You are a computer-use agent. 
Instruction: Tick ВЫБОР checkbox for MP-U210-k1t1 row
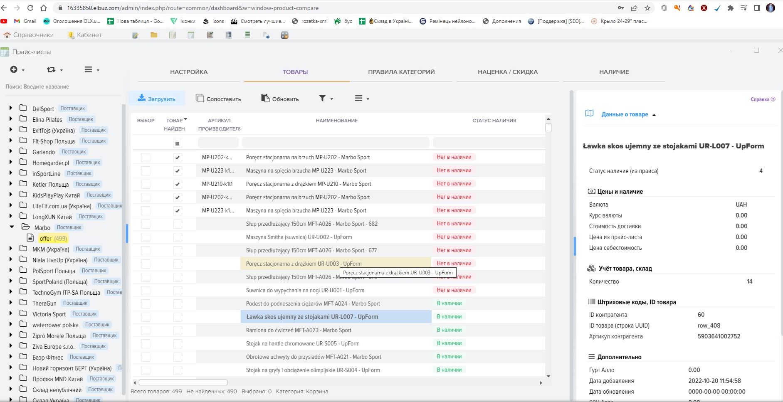point(146,184)
